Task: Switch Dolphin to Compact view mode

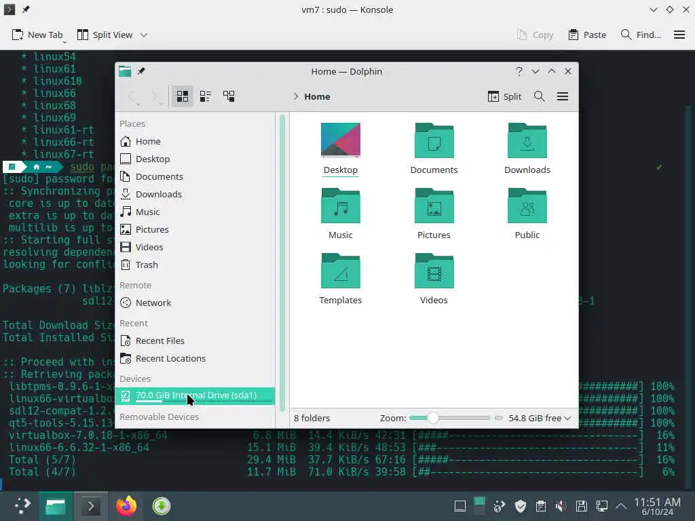Action: (x=205, y=96)
